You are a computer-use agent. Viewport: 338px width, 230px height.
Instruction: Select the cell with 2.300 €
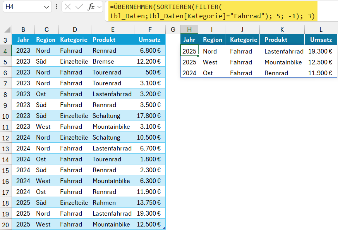point(150,170)
